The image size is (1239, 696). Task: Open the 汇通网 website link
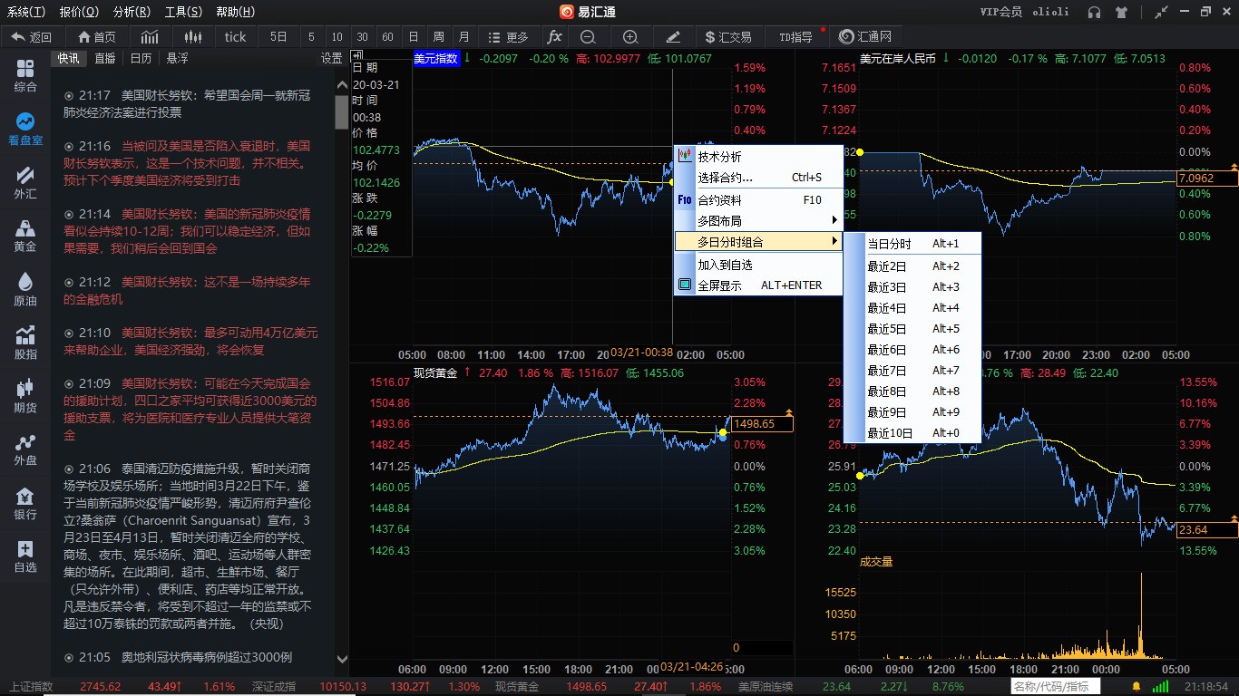[x=865, y=37]
